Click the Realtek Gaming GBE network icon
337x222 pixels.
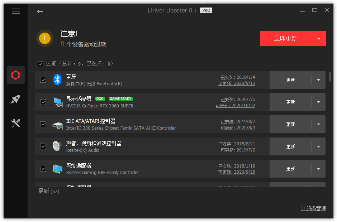(57, 169)
